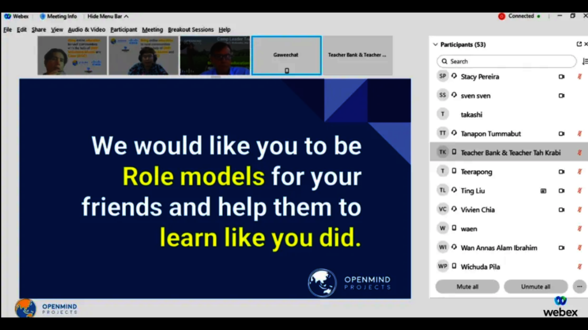Pop out the Participants panel
Screen dimensions: 588x330
pos(579,44)
